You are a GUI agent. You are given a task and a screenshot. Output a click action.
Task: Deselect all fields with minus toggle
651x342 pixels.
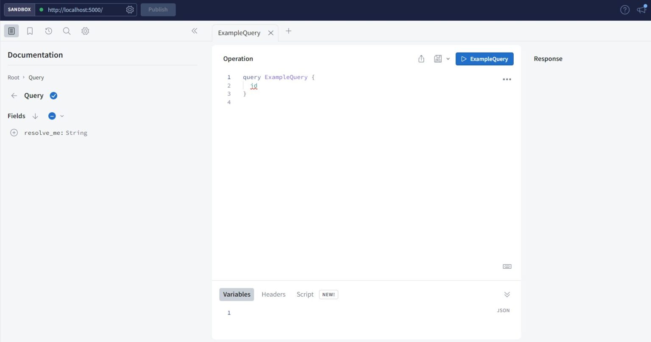point(52,116)
